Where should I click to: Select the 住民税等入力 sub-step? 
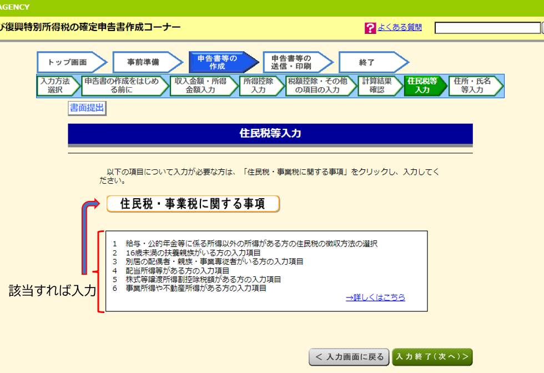pyautogui.click(x=423, y=85)
